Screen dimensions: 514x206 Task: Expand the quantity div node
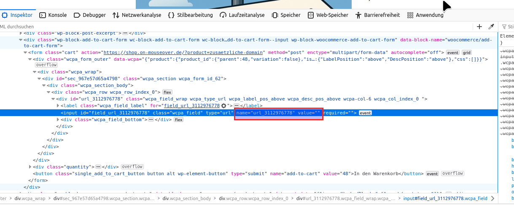(x=30, y=167)
